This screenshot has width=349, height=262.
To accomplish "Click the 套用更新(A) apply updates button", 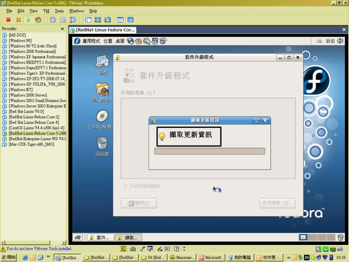I will click(x=277, y=203).
